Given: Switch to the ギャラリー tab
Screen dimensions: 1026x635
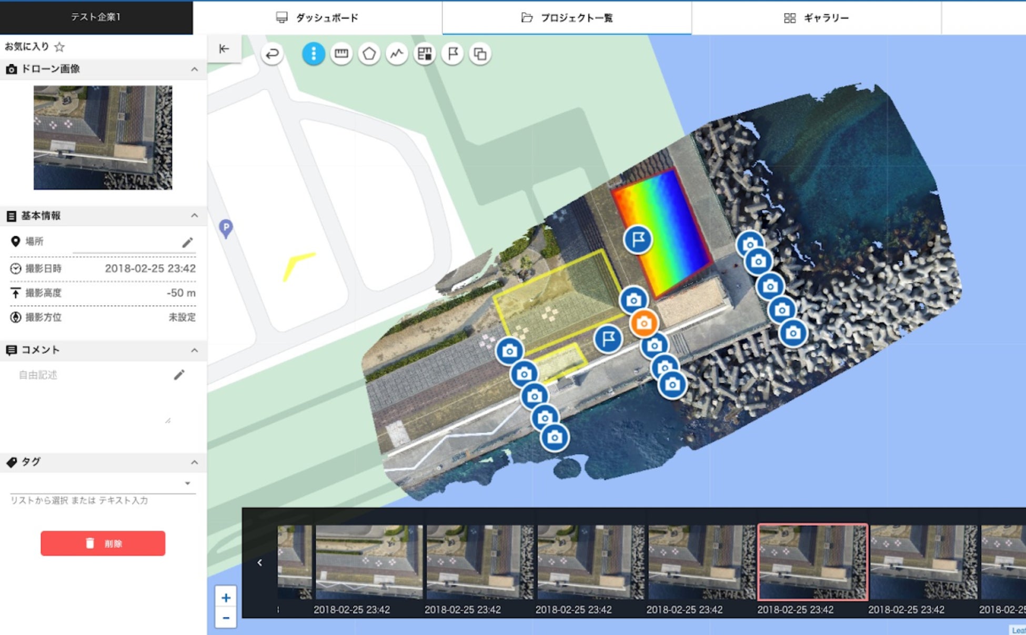Looking at the screenshot, I should coord(816,18).
